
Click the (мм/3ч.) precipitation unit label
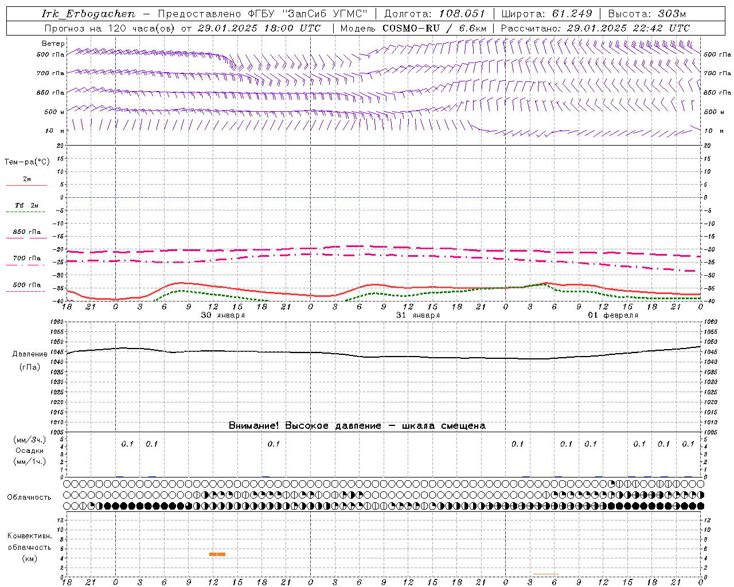(x=30, y=440)
